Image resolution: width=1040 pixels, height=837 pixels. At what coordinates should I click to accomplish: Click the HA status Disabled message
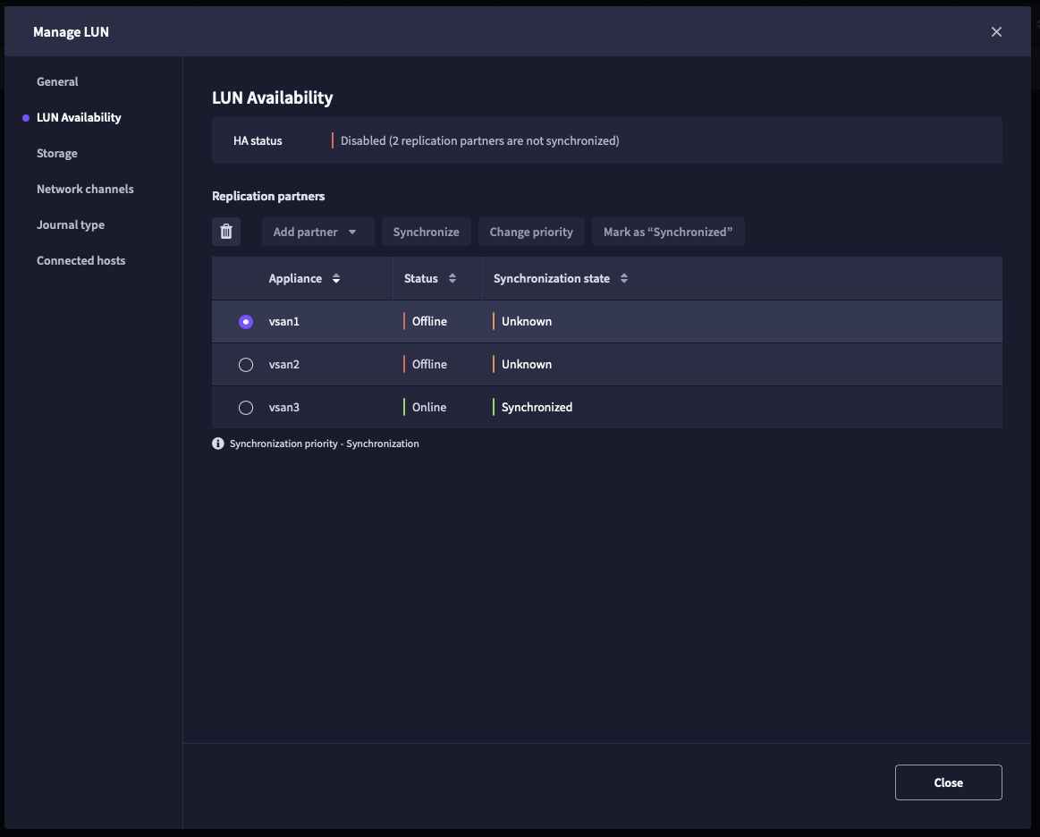point(479,140)
